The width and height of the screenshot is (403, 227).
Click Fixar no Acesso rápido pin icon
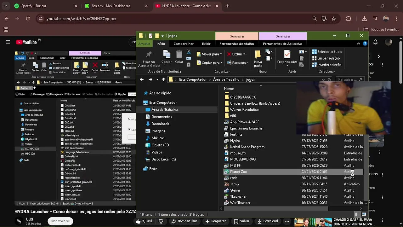click(149, 54)
